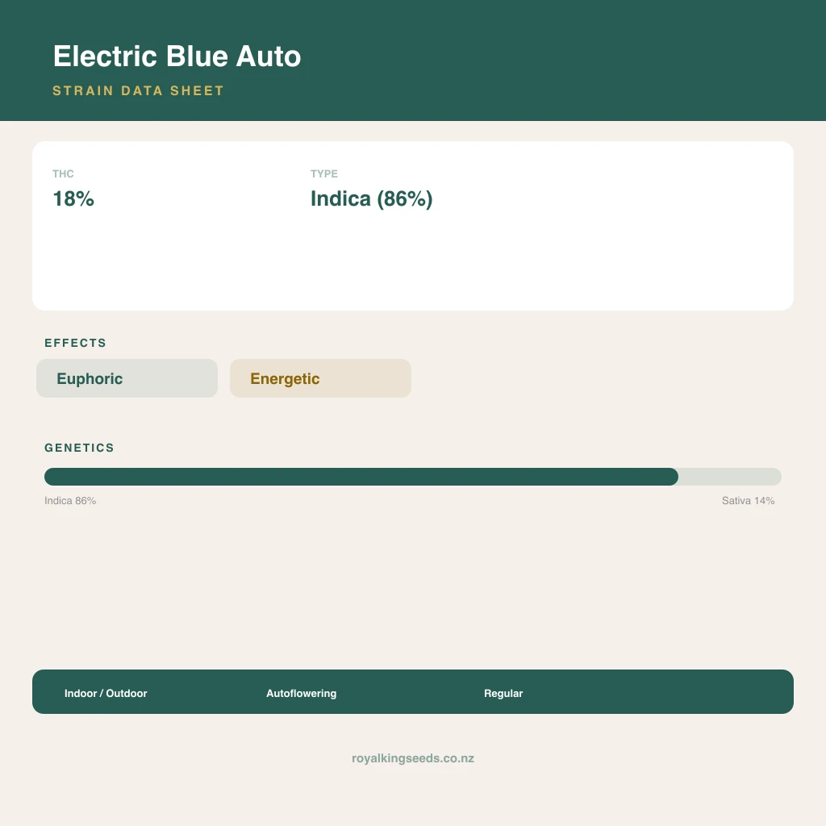Open the royalkingseeds.co.nz link
The image size is (826, 826).
tap(413, 758)
